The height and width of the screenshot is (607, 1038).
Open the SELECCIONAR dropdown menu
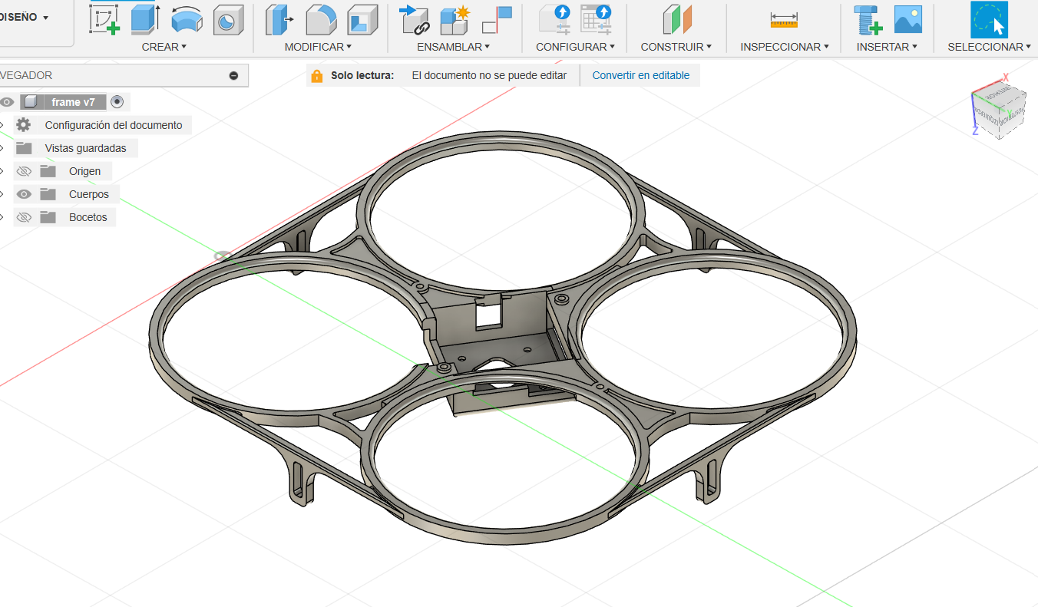click(x=990, y=47)
